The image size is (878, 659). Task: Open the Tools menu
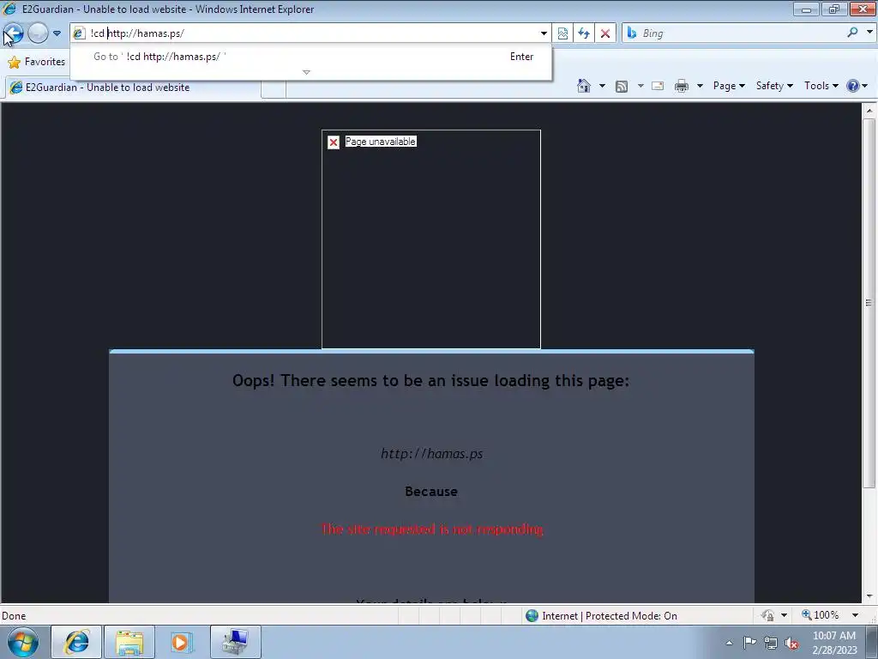[821, 86]
